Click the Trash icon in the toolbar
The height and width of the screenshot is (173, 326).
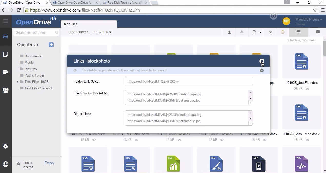[x=282, y=32]
